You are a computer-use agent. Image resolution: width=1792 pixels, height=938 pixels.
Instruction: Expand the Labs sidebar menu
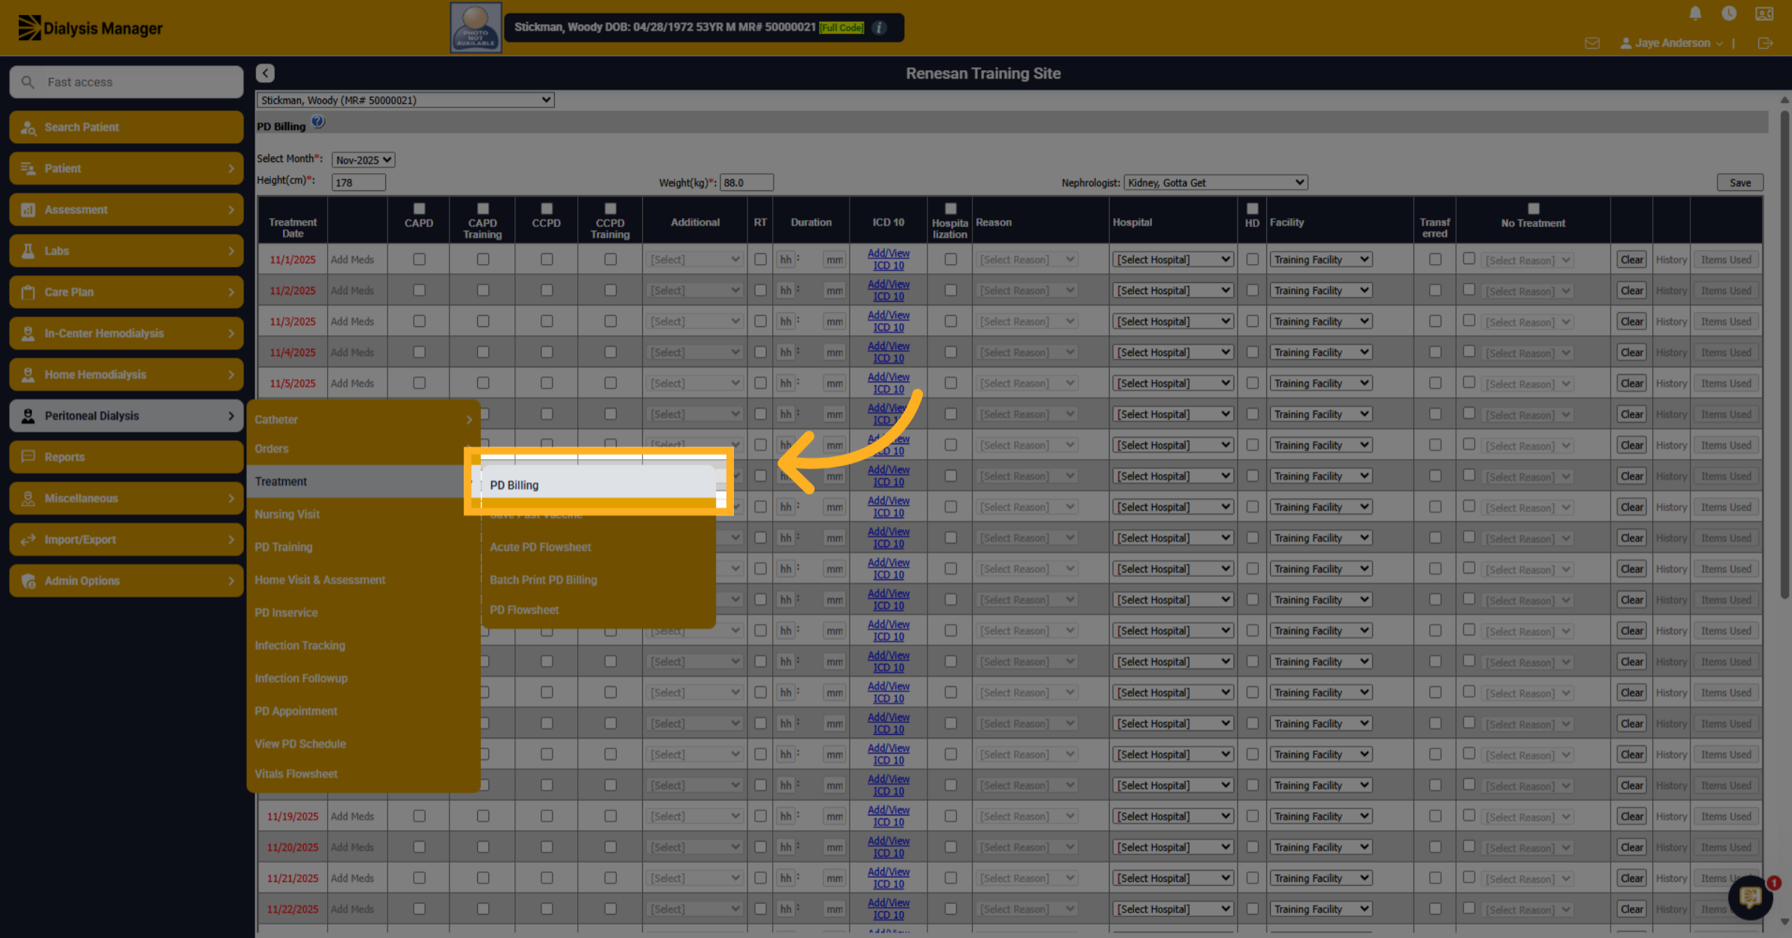(x=126, y=251)
